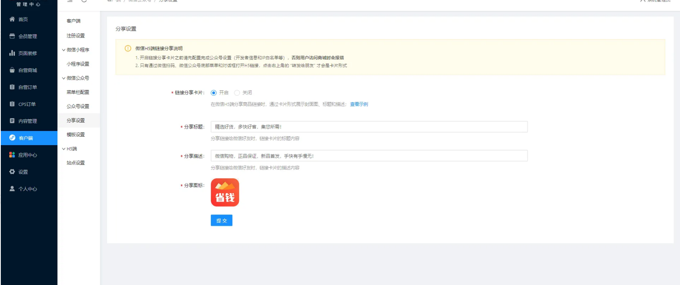
Task: Click the 查看示例 link
Action: [x=359, y=104]
